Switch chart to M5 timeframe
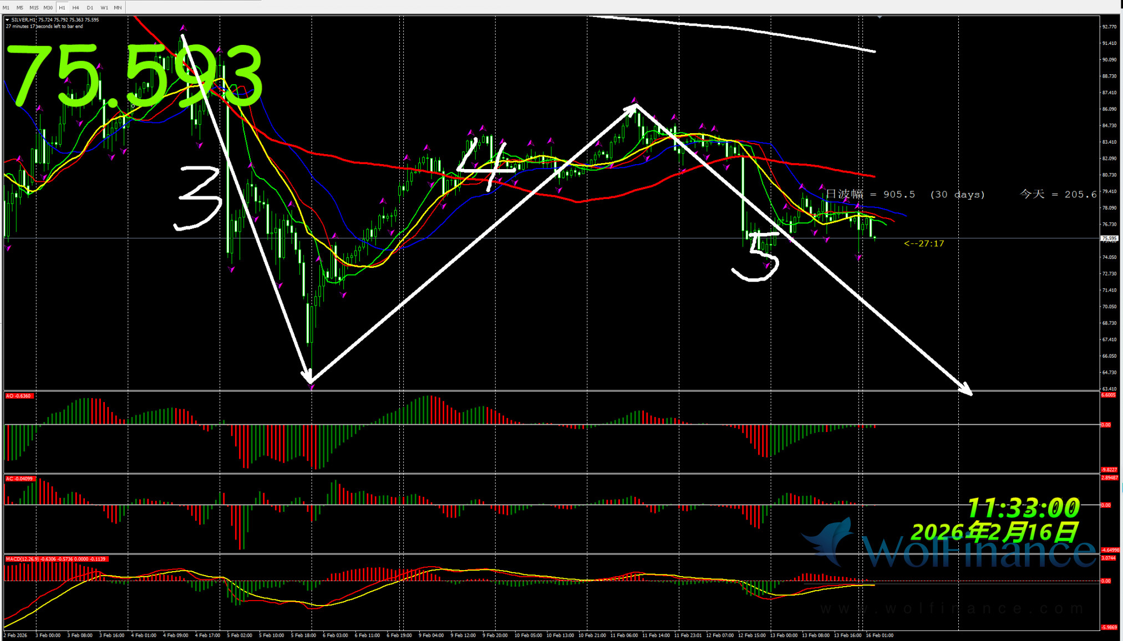The image size is (1123, 641). point(20,8)
